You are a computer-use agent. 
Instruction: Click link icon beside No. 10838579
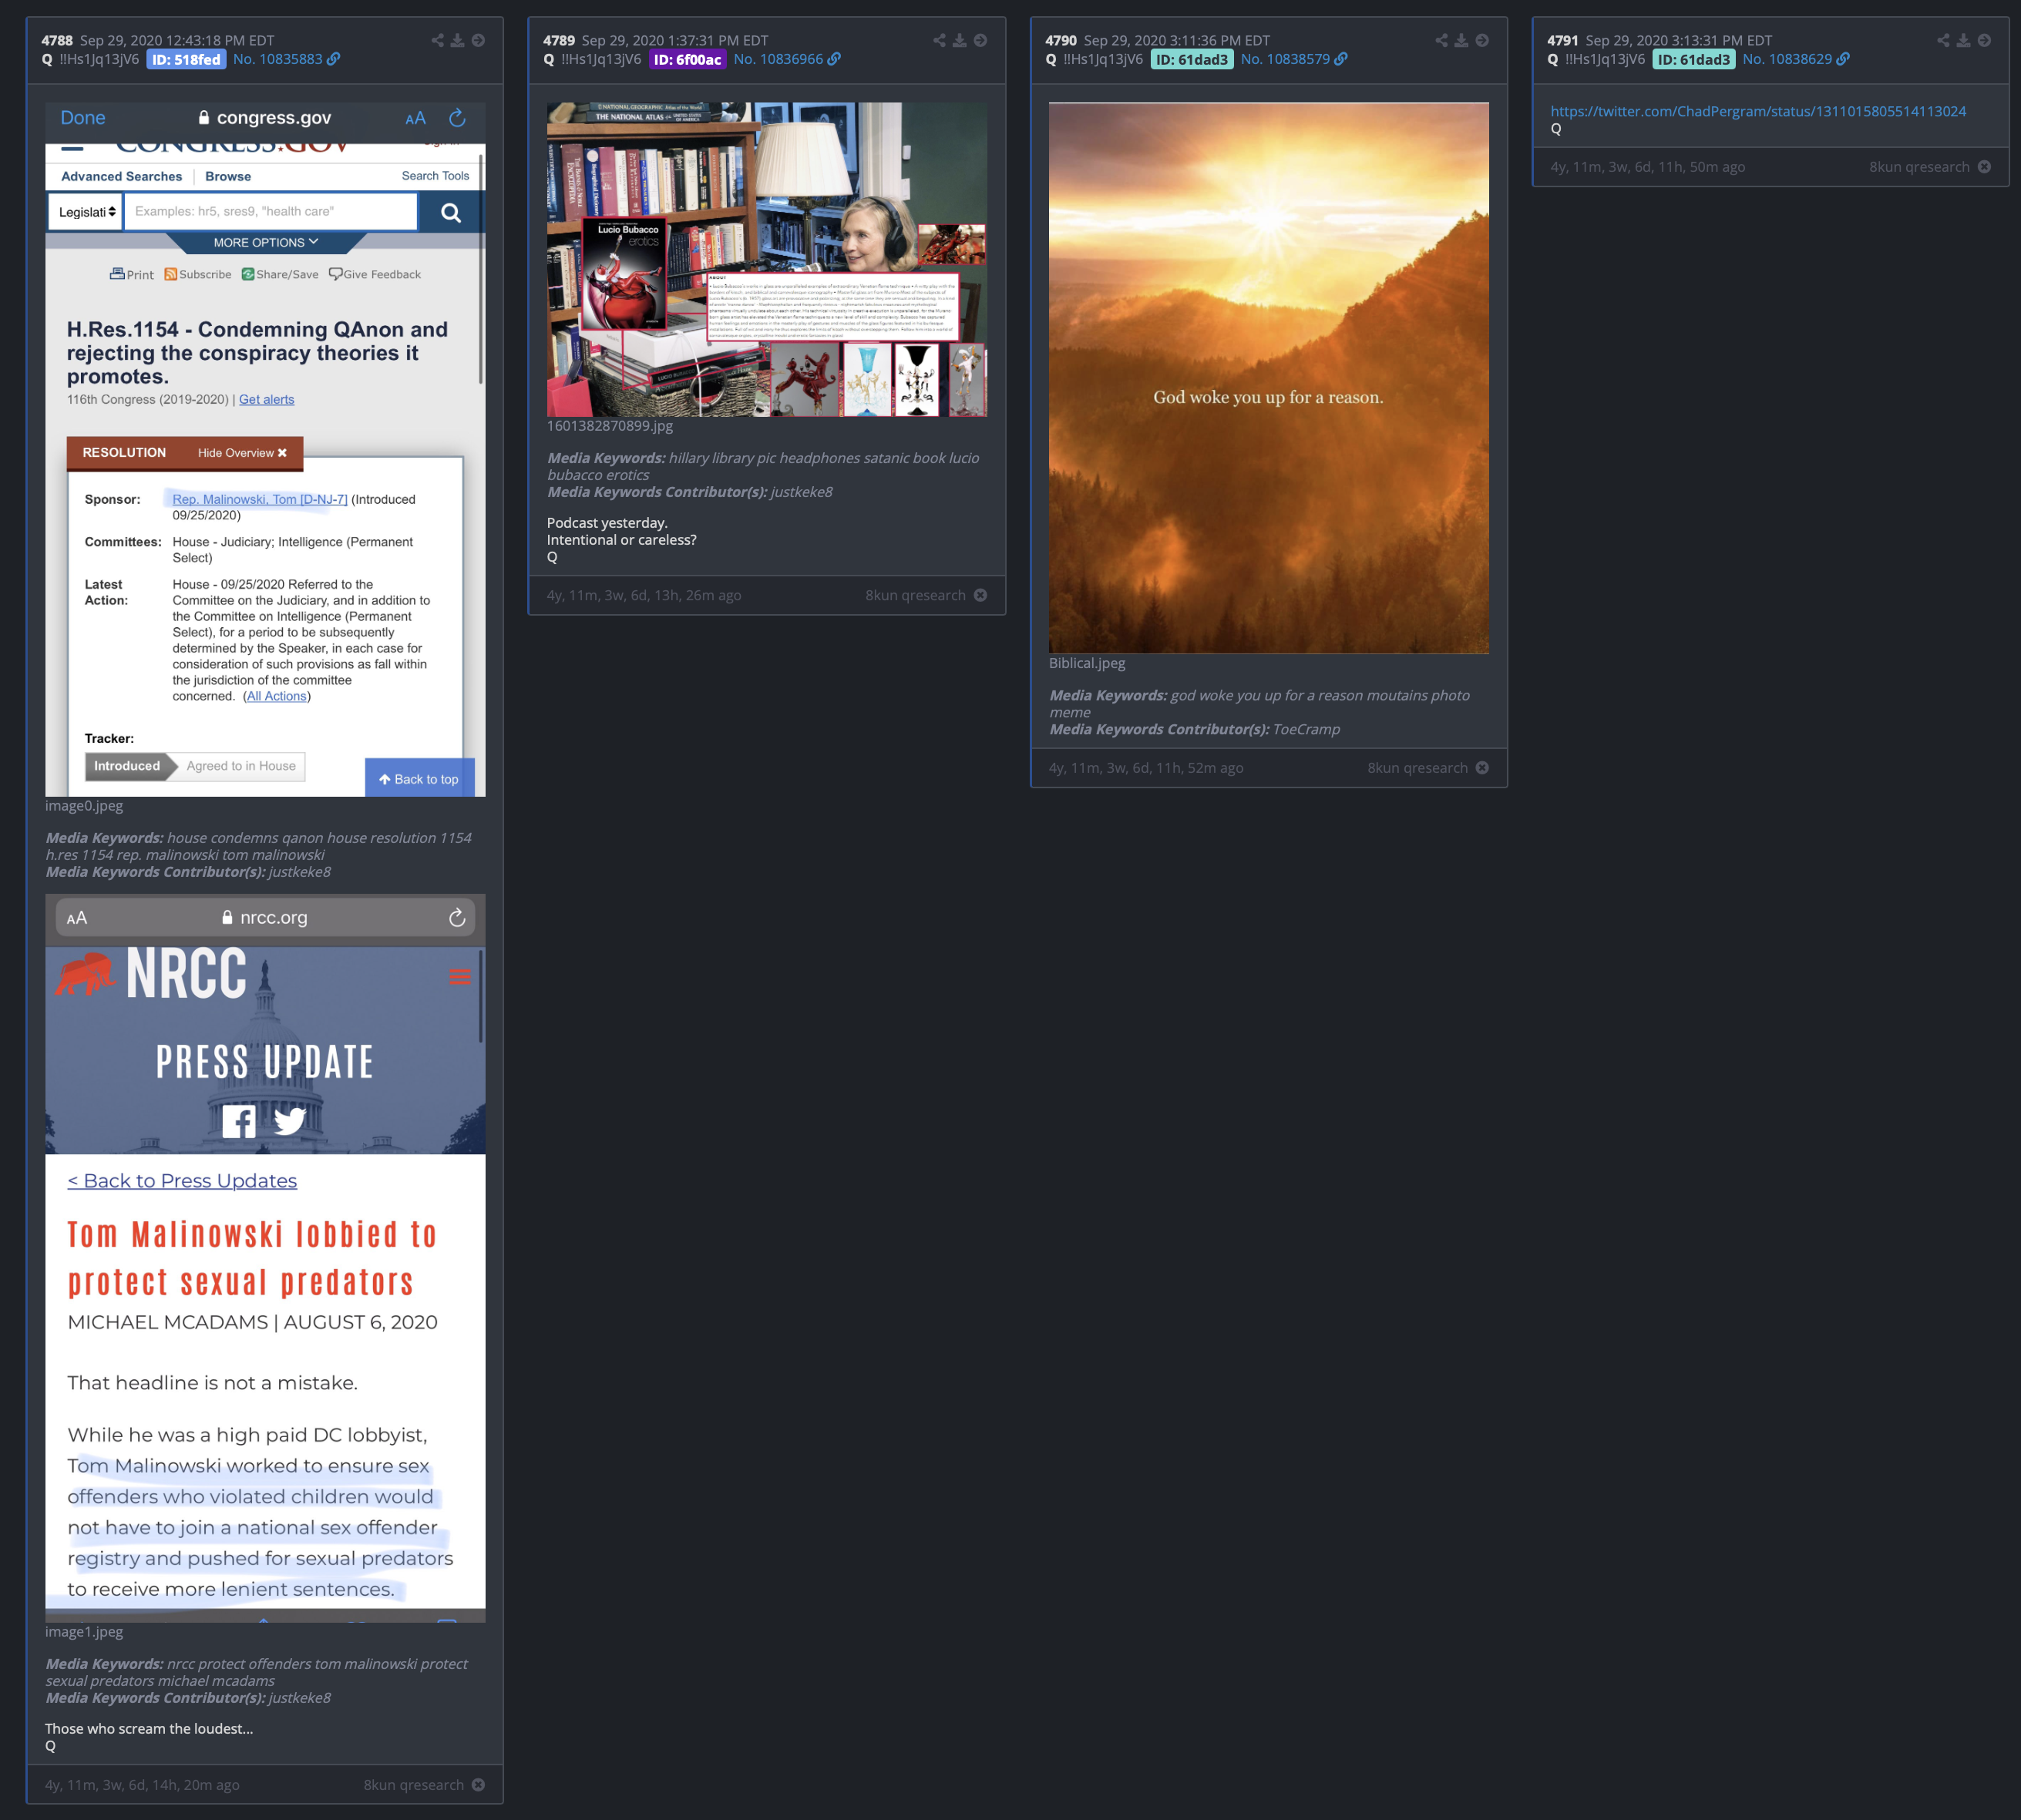[x=1342, y=60]
